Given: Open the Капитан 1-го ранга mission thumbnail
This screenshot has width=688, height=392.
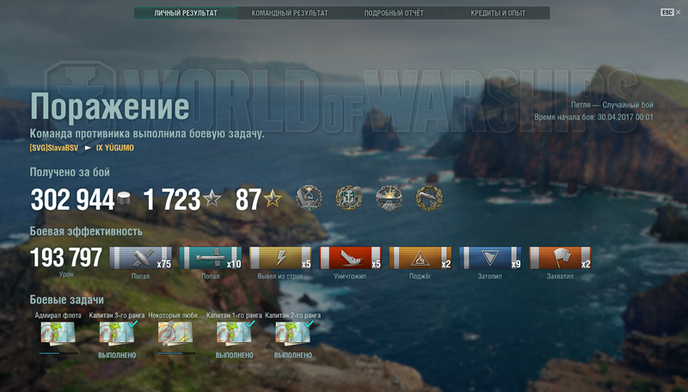Looking at the screenshot, I should (234, 333).
